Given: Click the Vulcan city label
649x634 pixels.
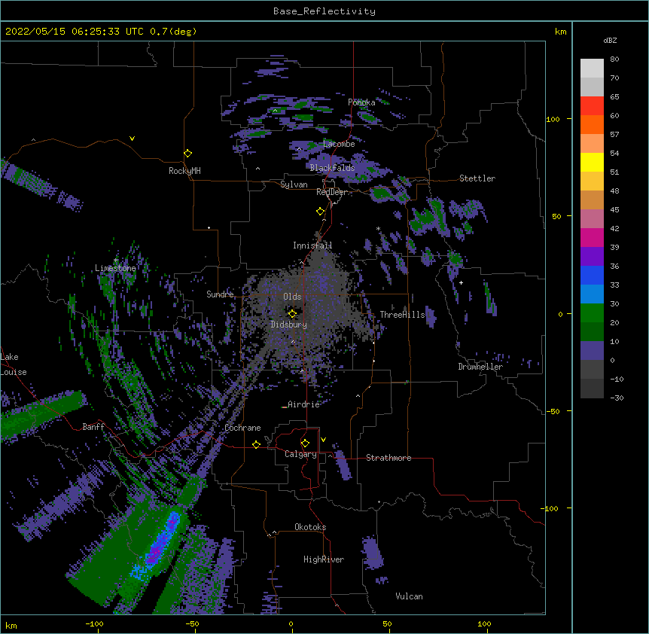Looking at the screenshot, I should pos(409,596).
